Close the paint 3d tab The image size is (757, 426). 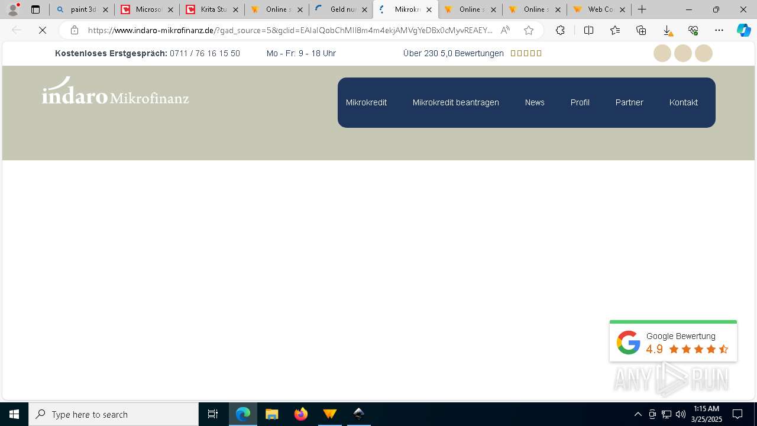click(x=105, y=9)
